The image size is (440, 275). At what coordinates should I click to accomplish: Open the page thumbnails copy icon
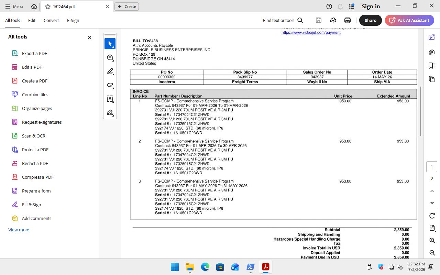tap(432, 79)
